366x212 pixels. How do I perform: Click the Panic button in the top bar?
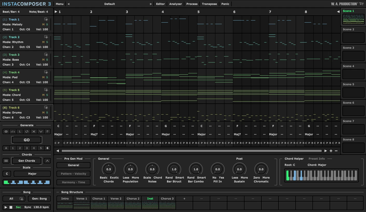pos(225,4)
